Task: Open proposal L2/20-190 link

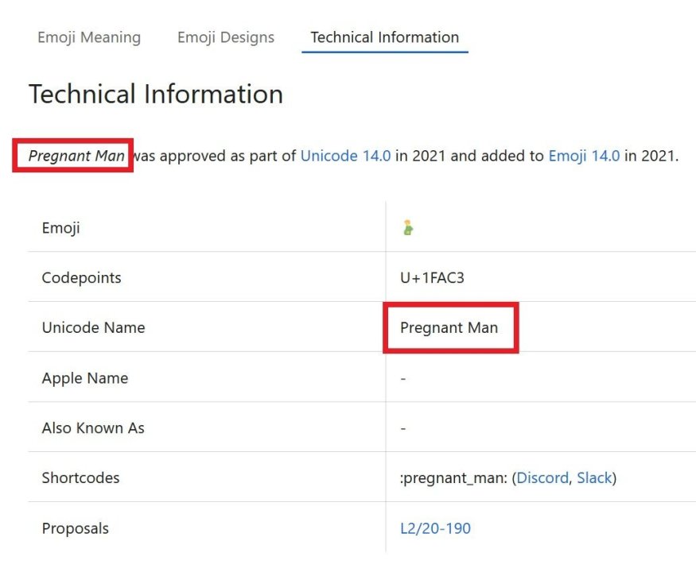Action: (x=435, y=528)
